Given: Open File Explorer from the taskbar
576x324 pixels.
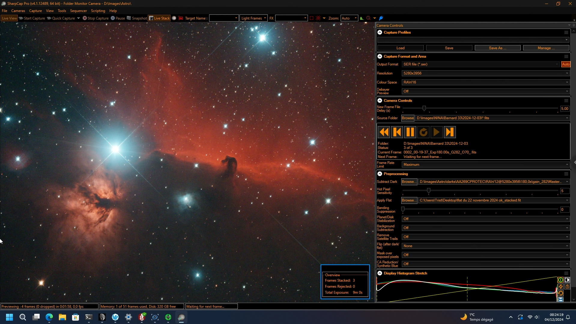Looking at the screenshot, I should (62, 317).
